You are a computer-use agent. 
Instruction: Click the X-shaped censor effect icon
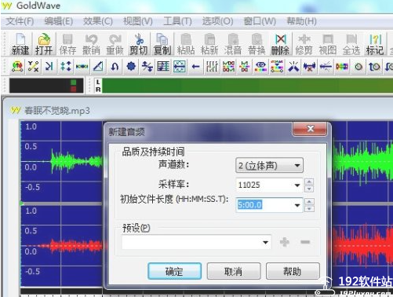pos(34,67)
